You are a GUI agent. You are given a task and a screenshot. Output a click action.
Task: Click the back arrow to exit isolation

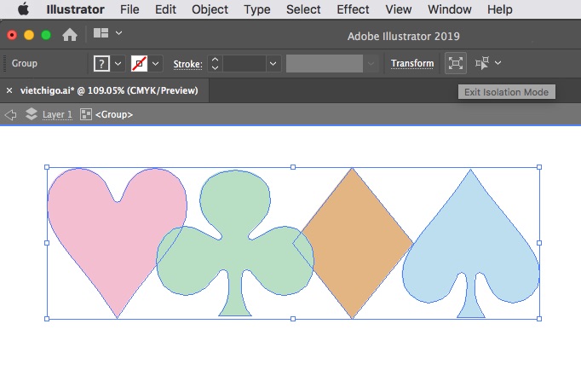point(11,114)
